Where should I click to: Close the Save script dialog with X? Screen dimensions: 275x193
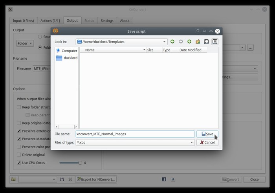(218, 31)
